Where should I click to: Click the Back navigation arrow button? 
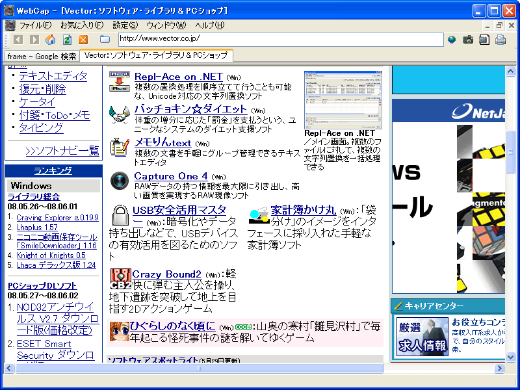point(18,40)
